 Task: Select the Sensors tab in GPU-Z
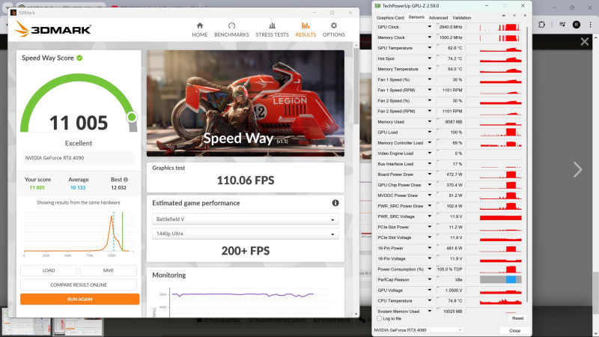click(416, 17)
